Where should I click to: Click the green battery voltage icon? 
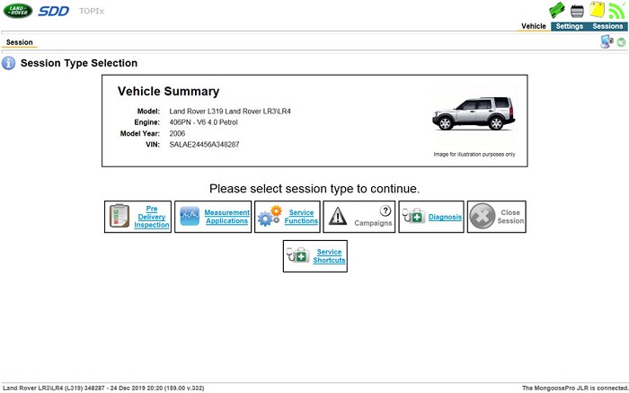[x=557, y=10]
